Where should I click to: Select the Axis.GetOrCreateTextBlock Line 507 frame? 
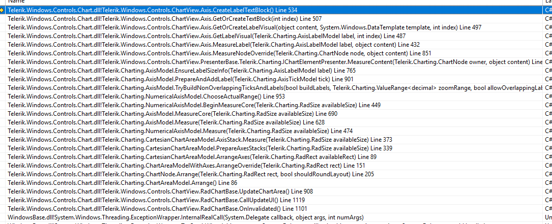(275, 19)
